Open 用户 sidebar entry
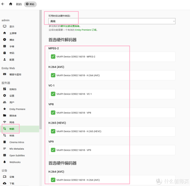Image resolution: width=190 pixels, height=186 pixels. (20, 102)
